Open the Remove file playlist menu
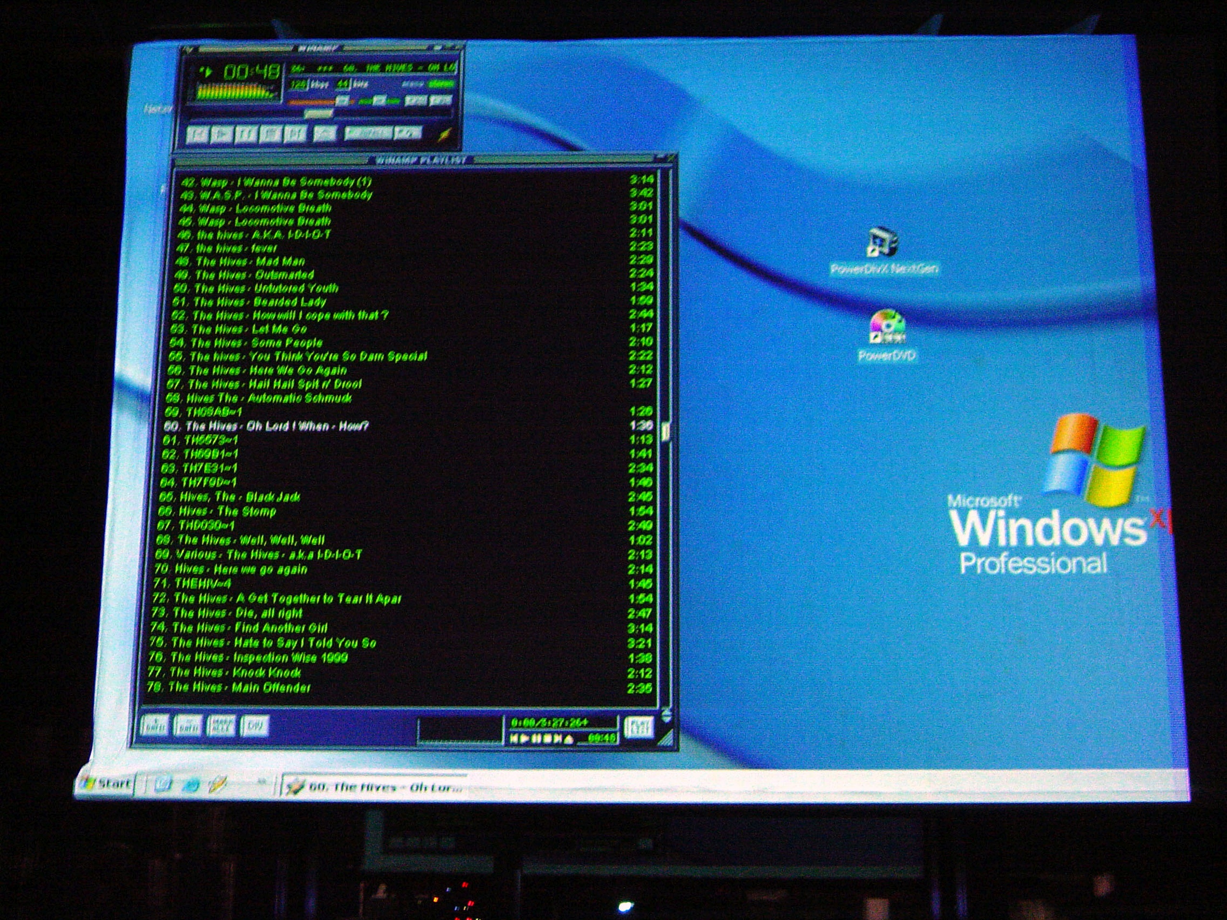1227x920 pixels. [188, 725]
